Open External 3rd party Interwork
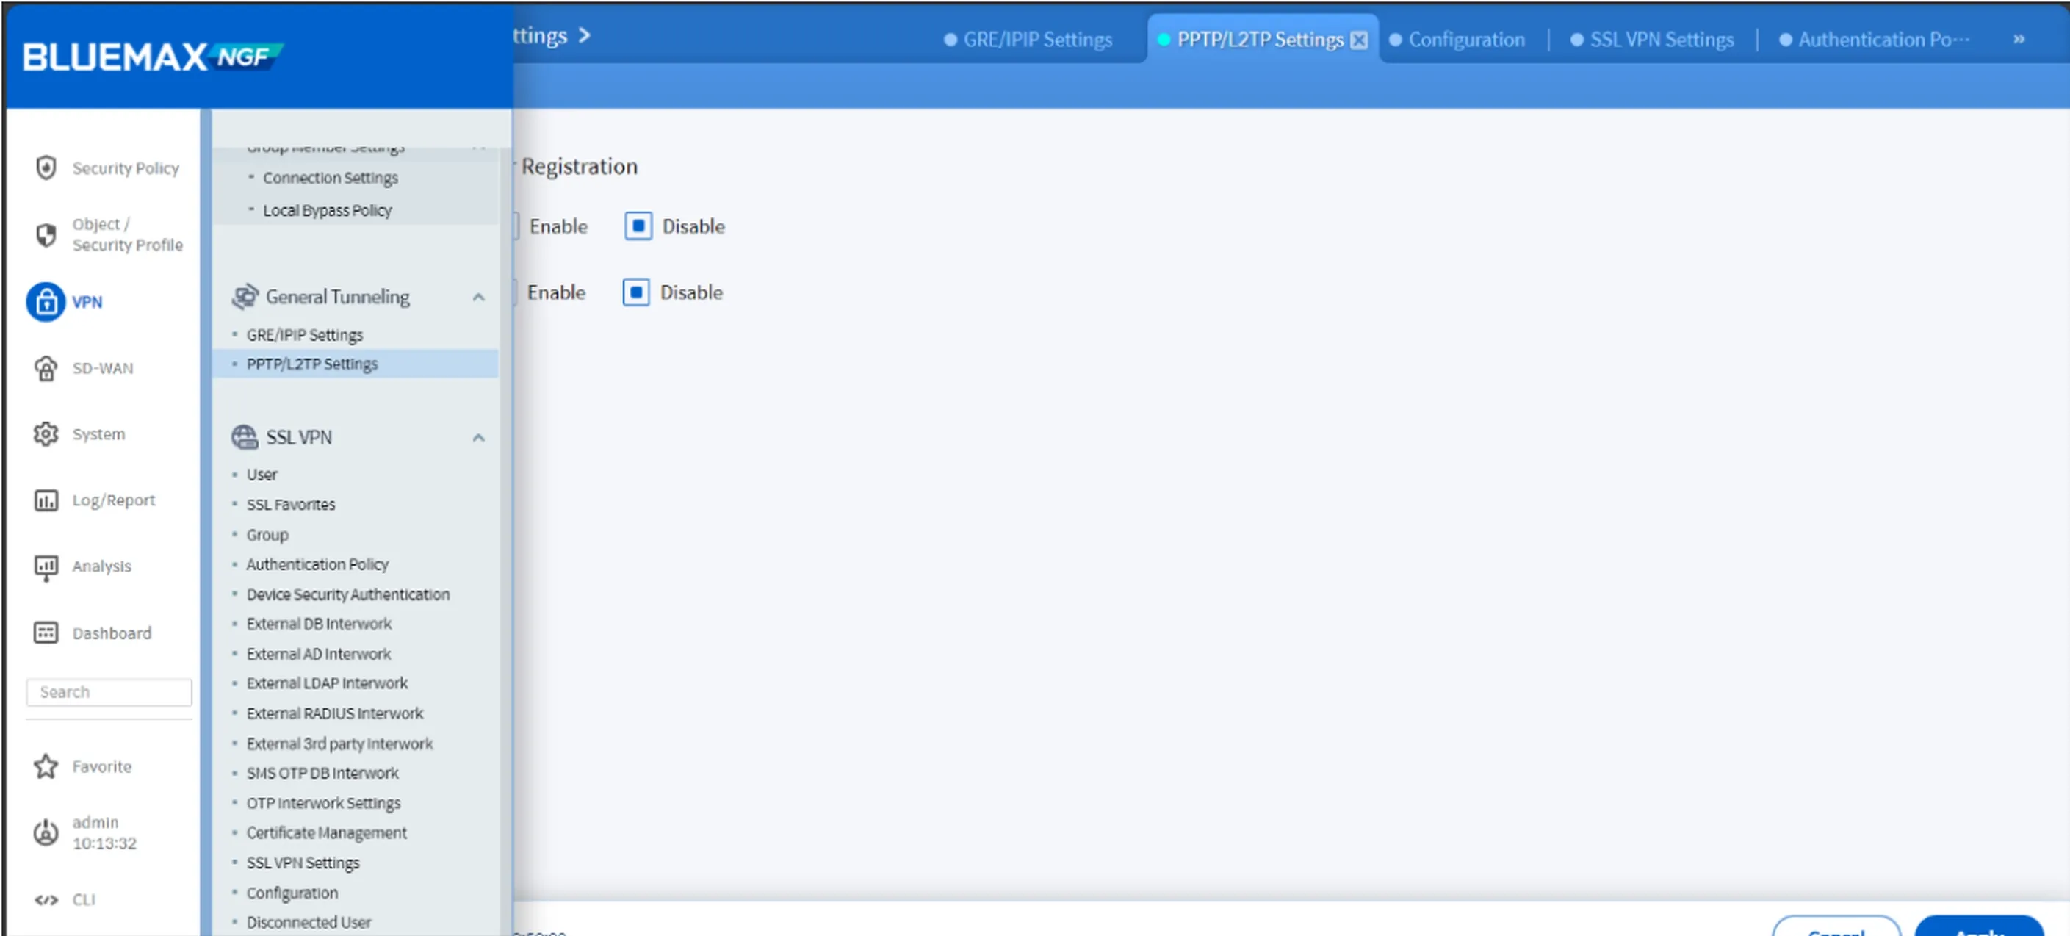The height and width of the screenshot is (936, 2070). point(339,744)
